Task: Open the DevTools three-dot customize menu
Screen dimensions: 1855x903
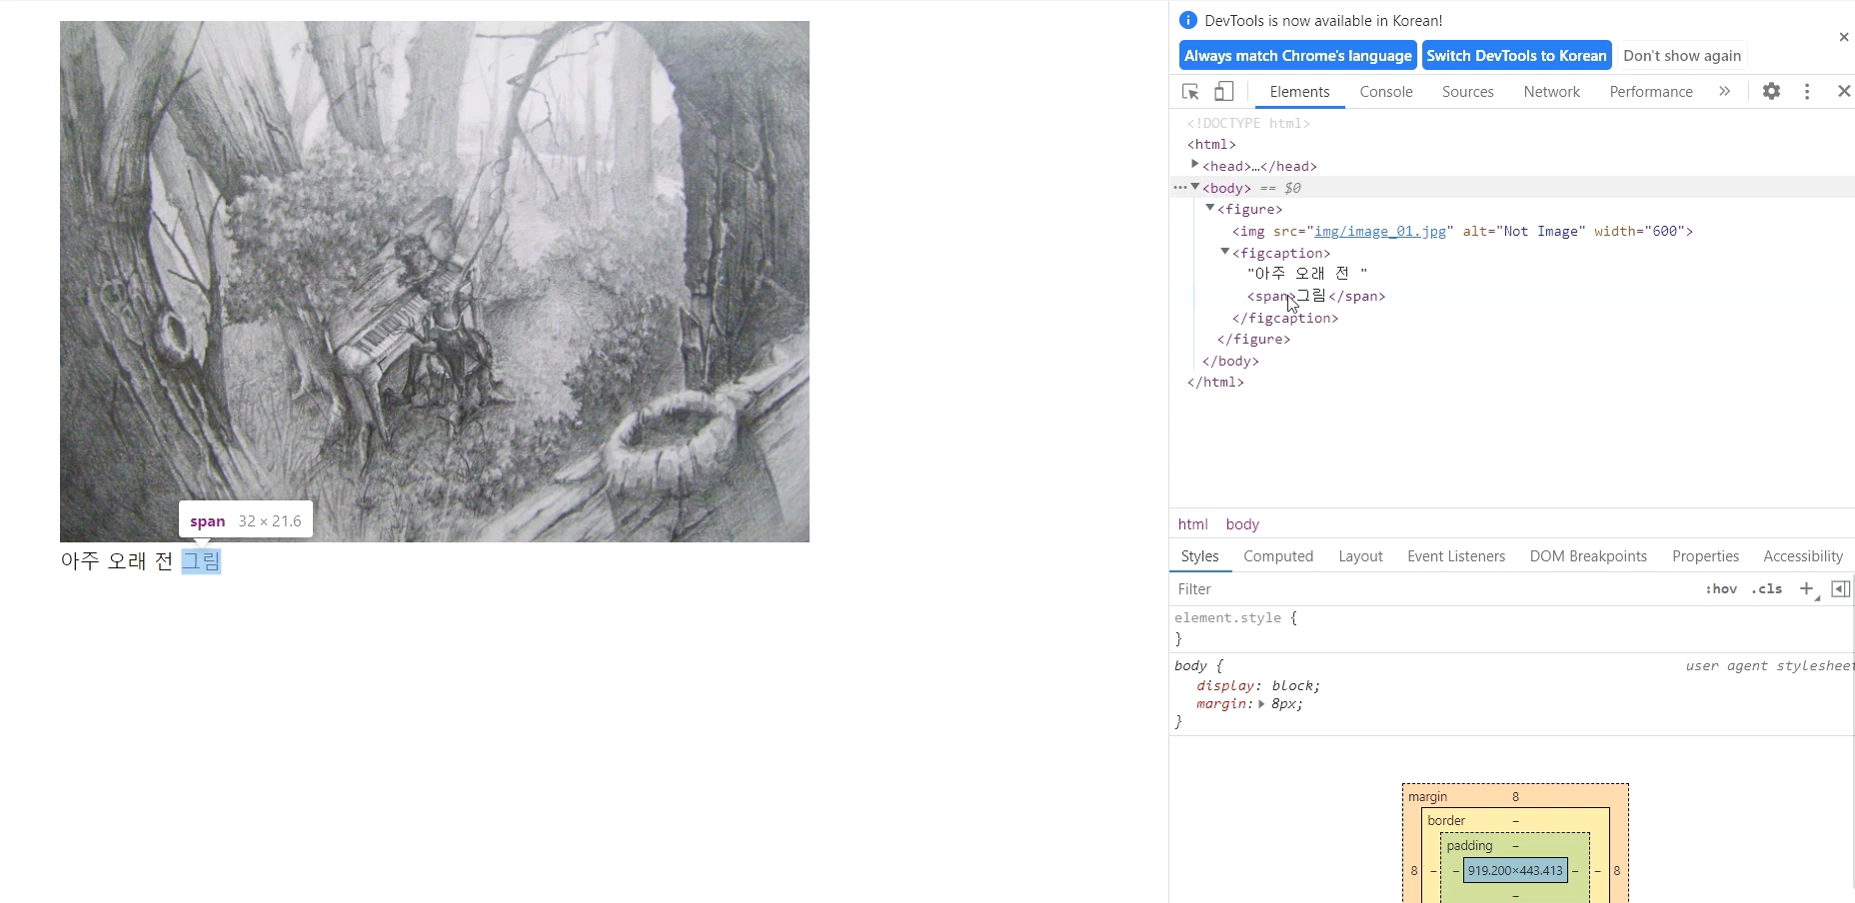Action: [x=1807, y=91]
